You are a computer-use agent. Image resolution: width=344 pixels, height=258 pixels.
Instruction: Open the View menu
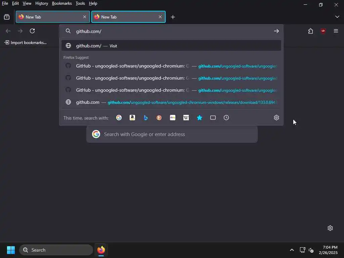click(27, 3)
